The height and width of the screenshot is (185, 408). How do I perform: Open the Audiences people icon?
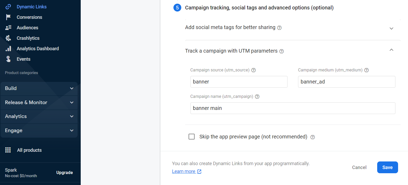8,28
